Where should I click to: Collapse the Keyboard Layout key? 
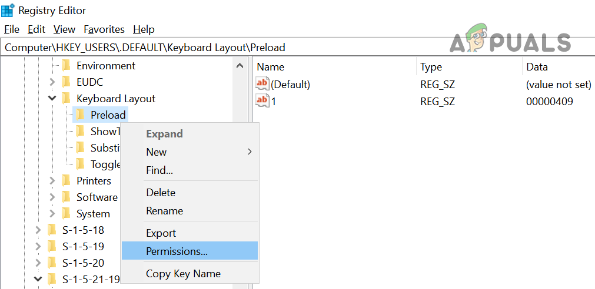click(x=52, y=99)
